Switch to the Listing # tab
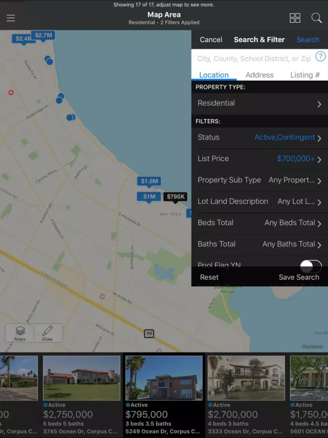Image resolution: width=328 pixels, height=438 pixels. tap(304, 75)
